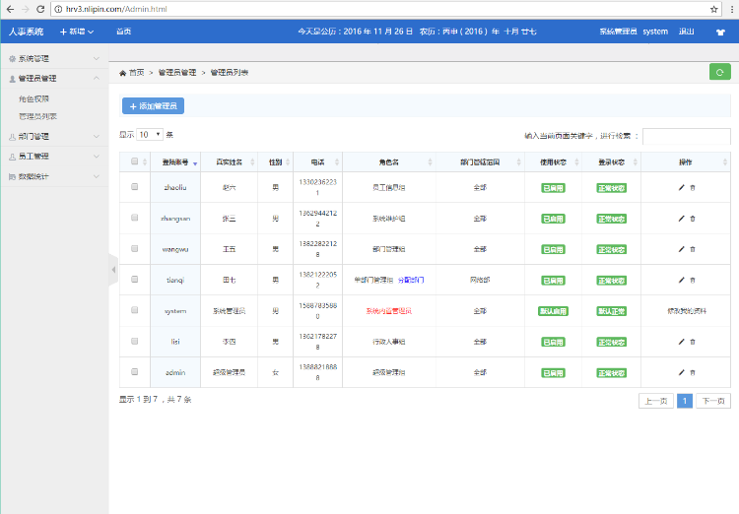The width and height of the screenshot is (739, 514).
Task: Collapse the 管理员管理 sidebar section
Action: tap(54, 78)
